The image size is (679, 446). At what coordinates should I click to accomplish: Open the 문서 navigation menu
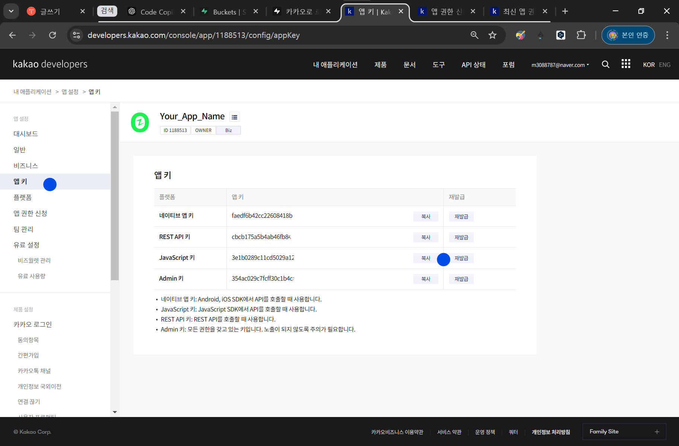[x=409, y=65]
